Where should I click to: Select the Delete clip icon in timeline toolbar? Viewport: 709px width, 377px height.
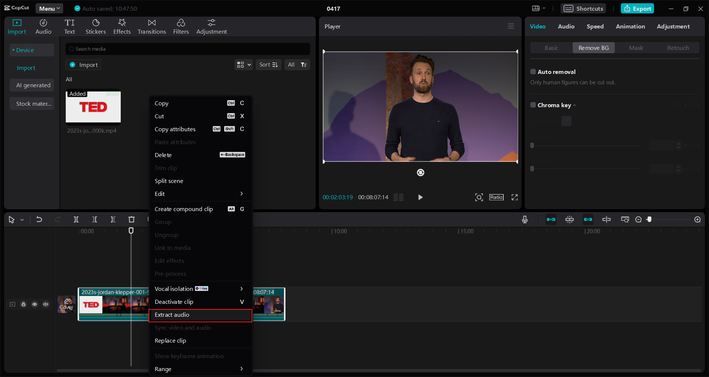click(x=131, y=219)
